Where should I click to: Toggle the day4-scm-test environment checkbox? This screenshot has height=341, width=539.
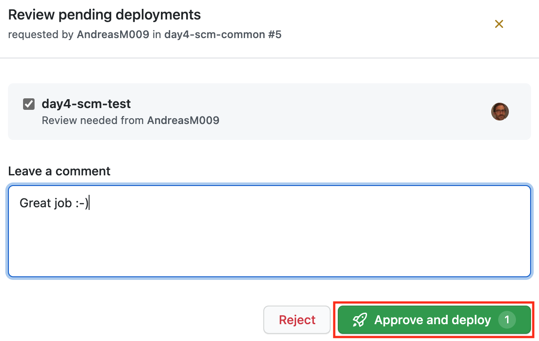click(x=28, y=104)
